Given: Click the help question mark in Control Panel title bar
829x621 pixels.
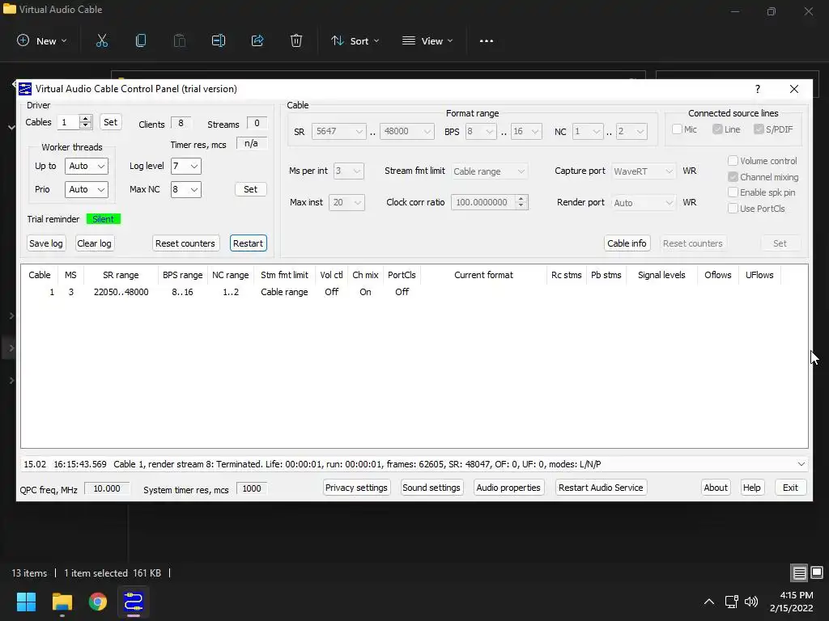Looking at the screenshot, I should pyautogui.click(x=758, y=89).
